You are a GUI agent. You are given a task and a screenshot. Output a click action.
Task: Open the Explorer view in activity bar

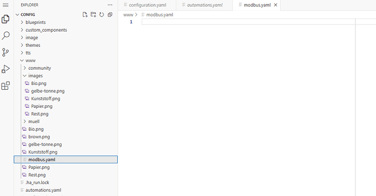(5, 19)
